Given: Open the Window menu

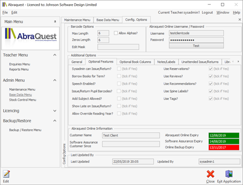Looking at the screenshot, I should coord(223,13).
